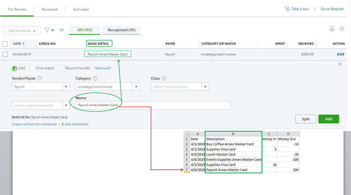This screenshot has height=195, width=351.
Task: Click the Category help icon
Action: click(x=95, y=78)
